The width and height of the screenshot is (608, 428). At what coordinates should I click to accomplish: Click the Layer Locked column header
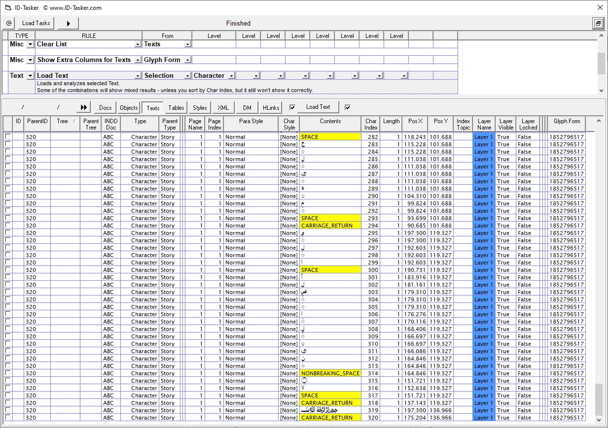click(x=528, y=124)
